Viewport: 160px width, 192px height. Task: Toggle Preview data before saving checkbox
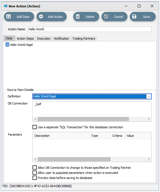[x=34, y=178]
